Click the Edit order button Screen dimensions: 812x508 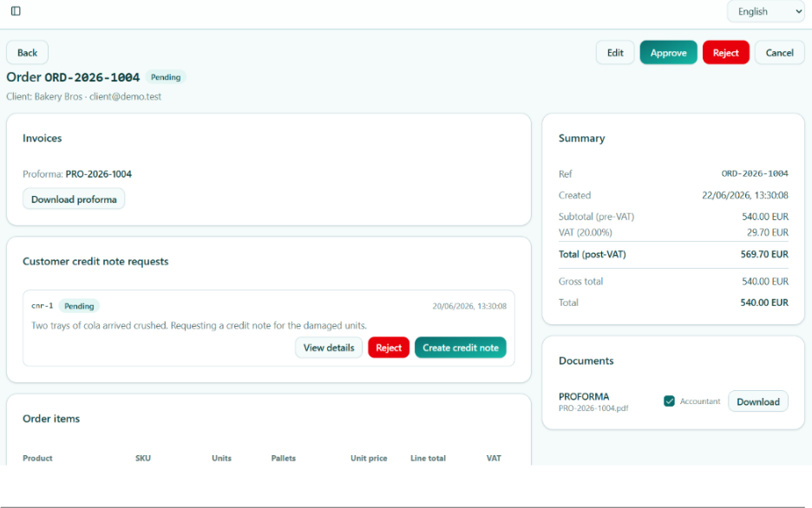[615, 53]
